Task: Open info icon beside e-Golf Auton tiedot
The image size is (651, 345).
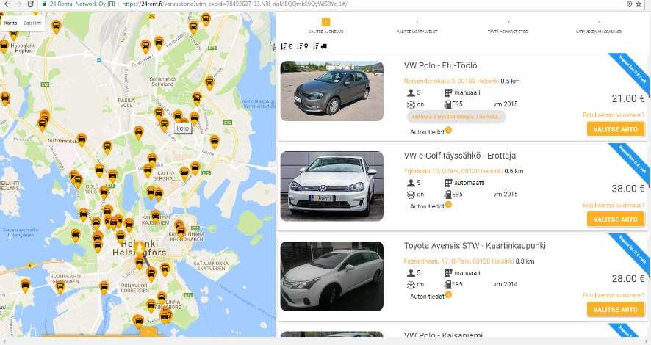Action: [x=448, y=205]
